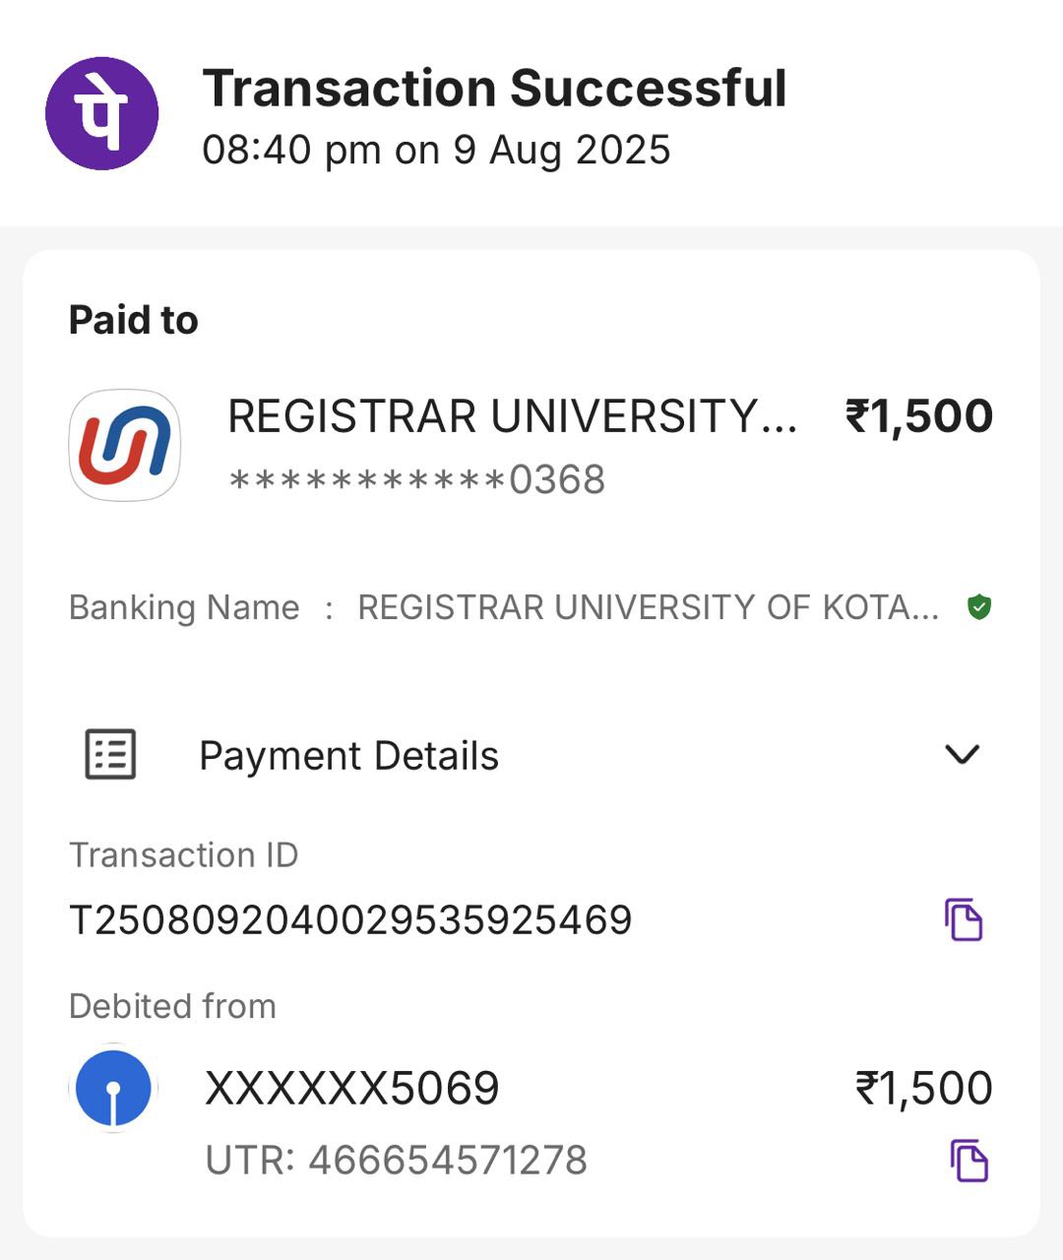This screenshot has width=1063, height=1260.
Task: Click the bold ₹1,500 paid amount
Action: (x=918, y=416)
